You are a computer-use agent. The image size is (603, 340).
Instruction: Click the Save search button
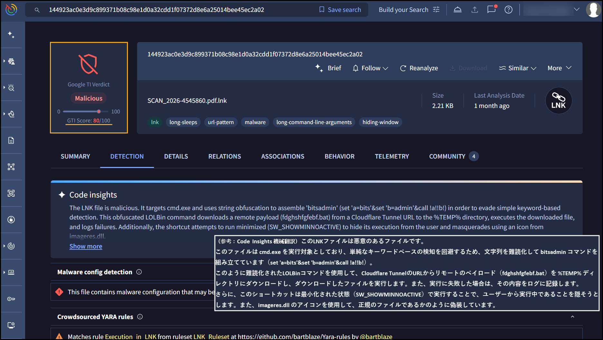[340, 10]
